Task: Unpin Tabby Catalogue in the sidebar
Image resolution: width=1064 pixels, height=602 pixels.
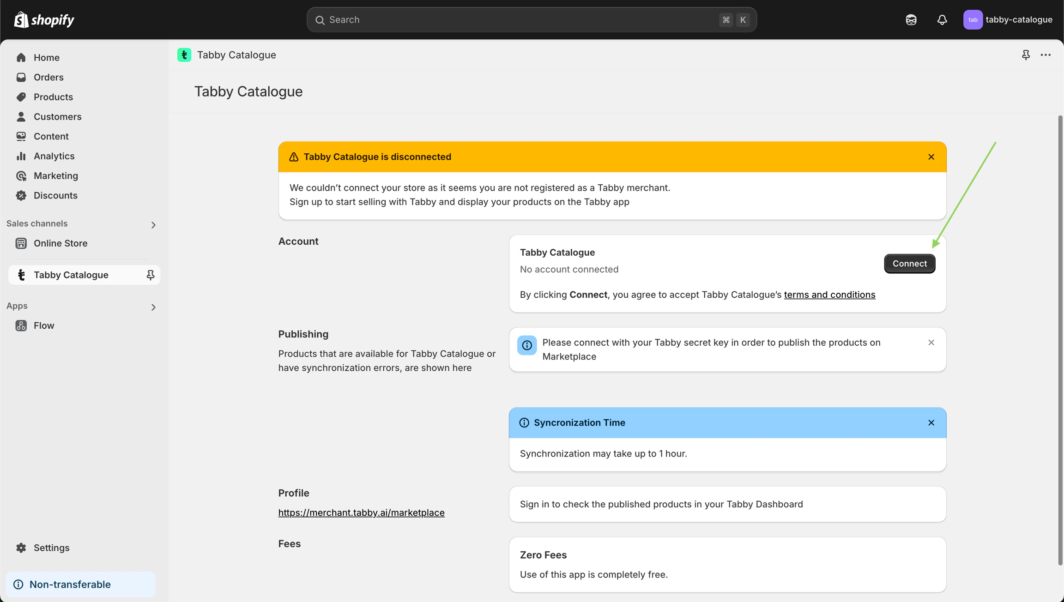Action: pyautogui.click(x=150, y=275)
